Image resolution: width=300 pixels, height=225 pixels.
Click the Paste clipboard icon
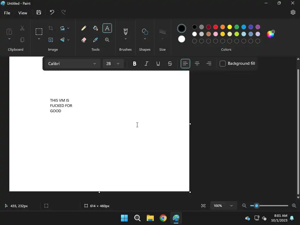9,32
